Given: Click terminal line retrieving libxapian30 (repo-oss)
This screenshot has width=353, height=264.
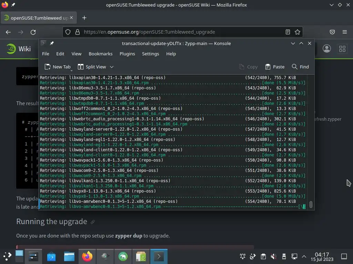Looking at the screenshot, I should 168,77.
